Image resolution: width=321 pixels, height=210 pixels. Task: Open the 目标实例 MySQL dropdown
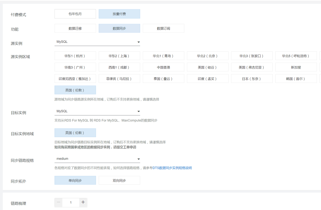97,111
